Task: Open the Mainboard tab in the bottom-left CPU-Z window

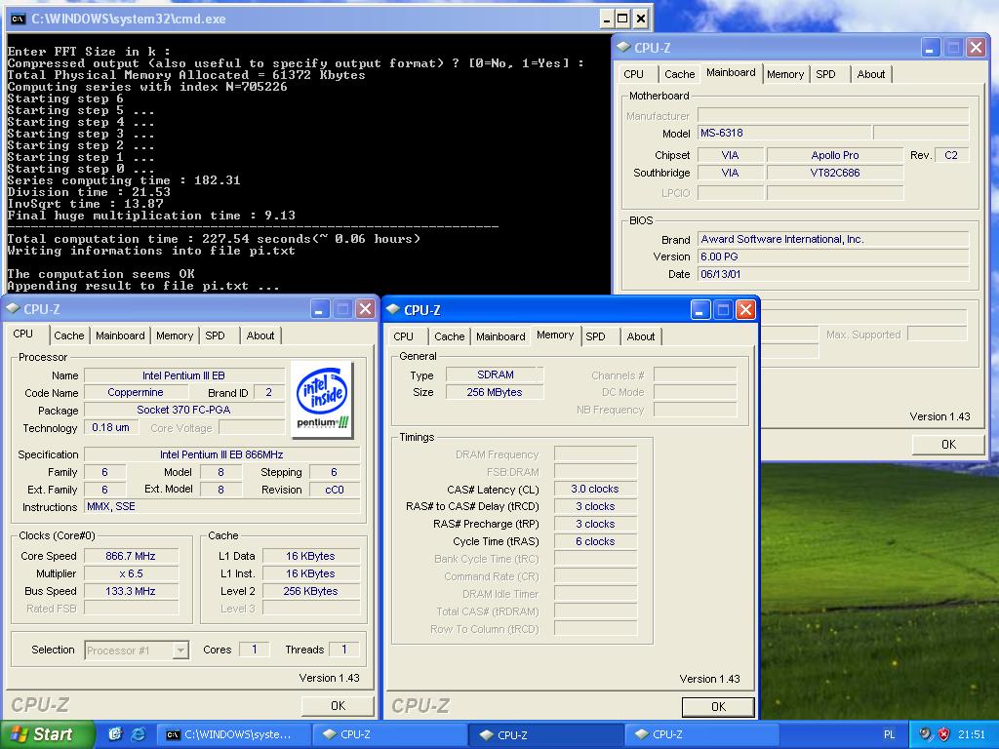Action: (120, 335)
